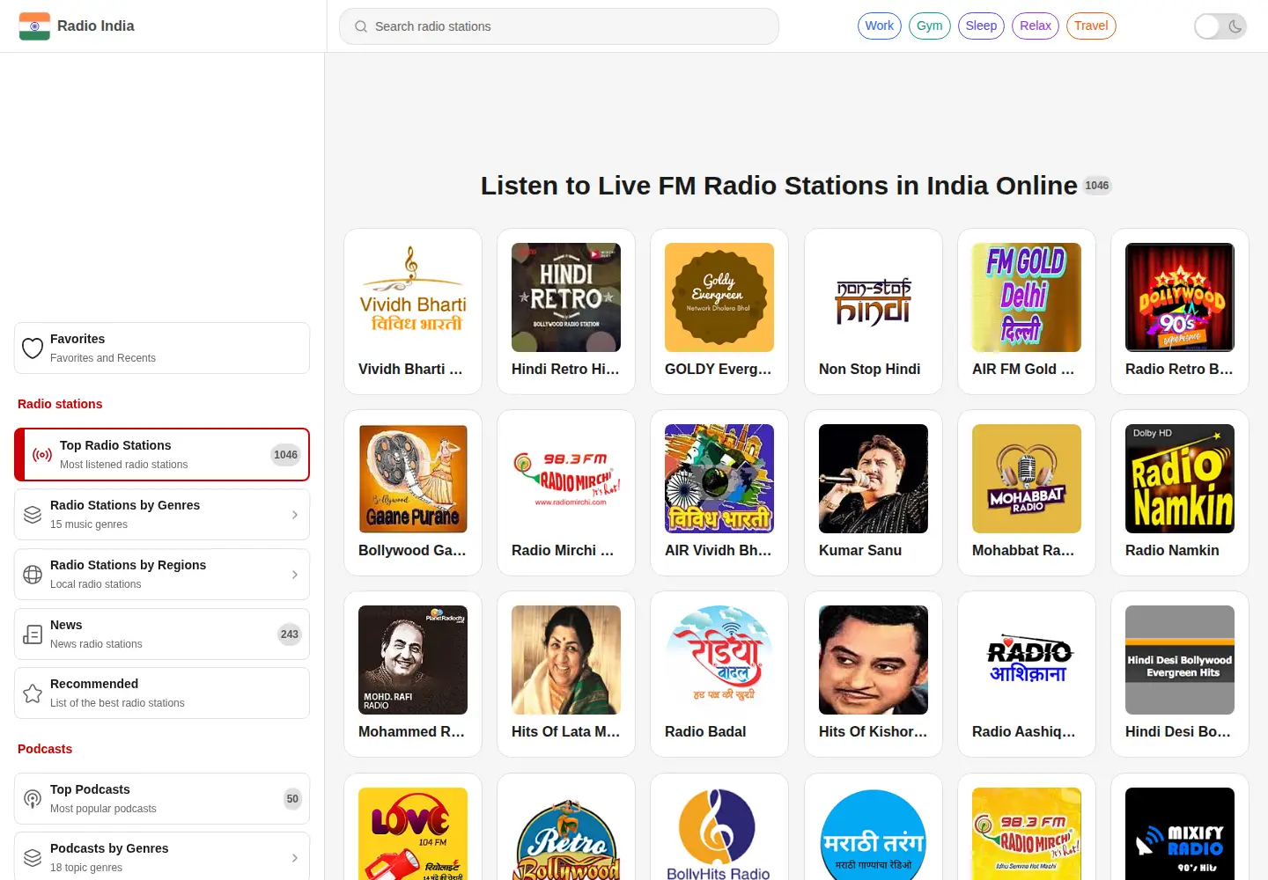This screenshot has width=1268, height=880.
Task: Click the Genres stacked layers icon
Action: 33,515
